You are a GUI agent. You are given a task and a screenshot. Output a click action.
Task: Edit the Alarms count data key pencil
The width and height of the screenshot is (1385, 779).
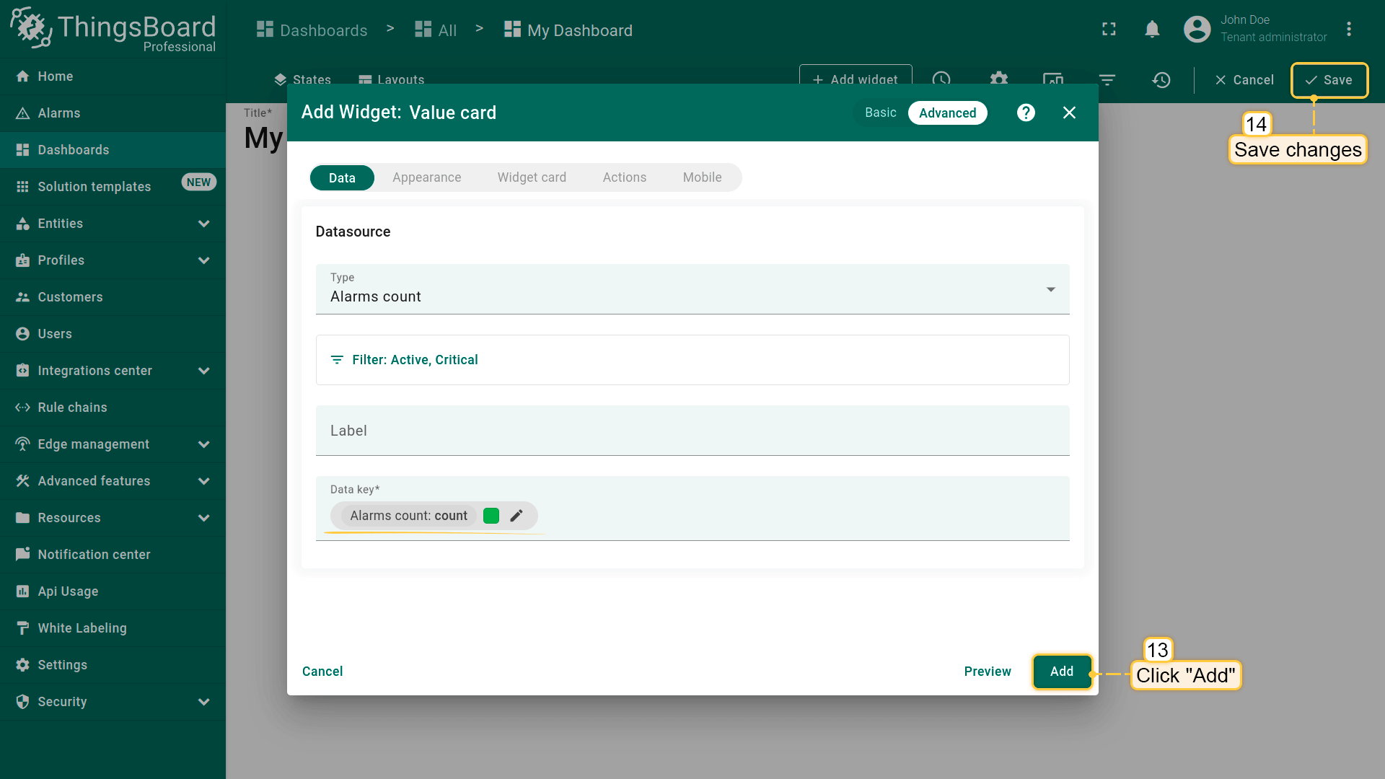click(x=516, y=516)
